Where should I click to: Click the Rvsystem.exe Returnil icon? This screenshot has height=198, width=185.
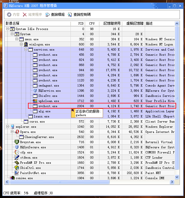(x=17, y=142)
